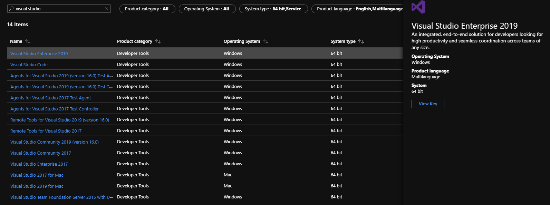Open Agents for Visual Studio 2019 Test C… link
Image resolution: width=550 pixels, height=205 pixels.
[61, 87]
